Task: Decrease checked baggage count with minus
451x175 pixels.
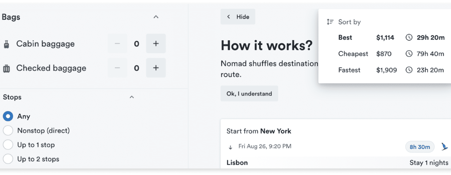Action: coord(117,68)
